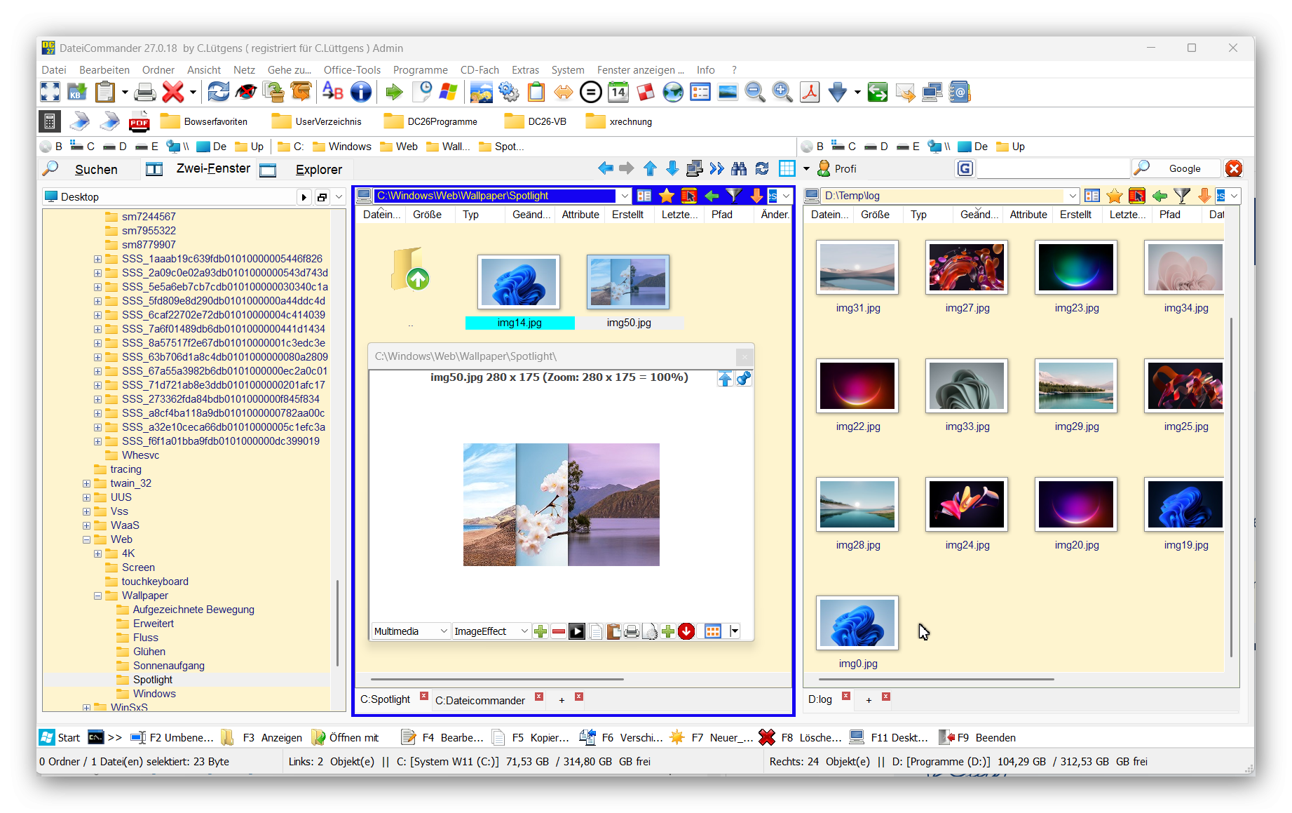1292x813 pixels.
Task: Click the printer icon in the preview toolbar
Action: 631,631
